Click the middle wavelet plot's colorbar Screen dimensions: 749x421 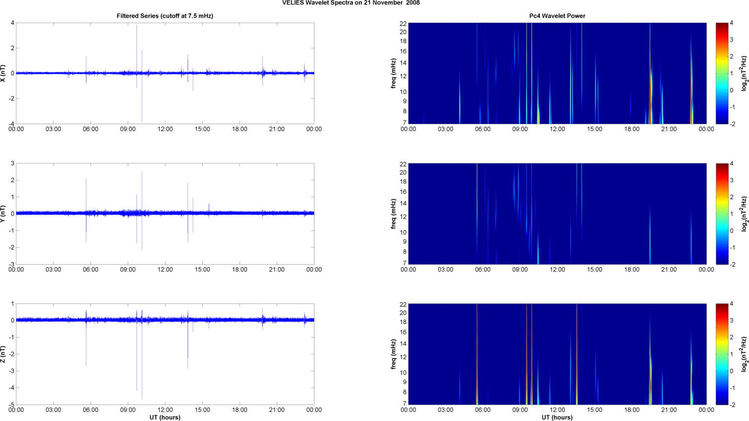pyautogui.click(x=722, y=214)
